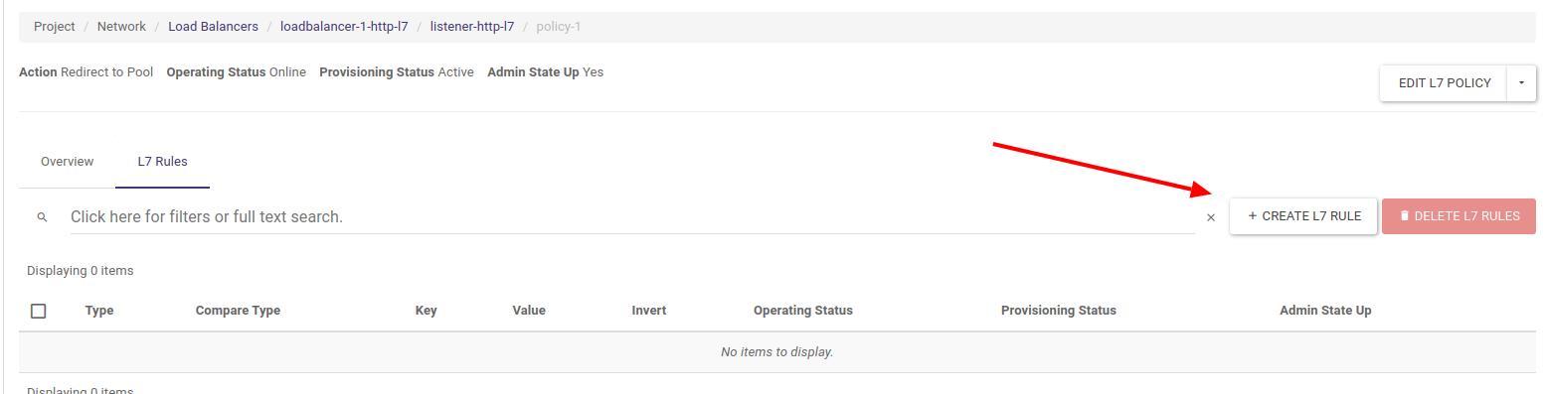This screenshot has height=394, width=1546.
Task: Switch to the Overview tab
Action: tap(68, 162)
